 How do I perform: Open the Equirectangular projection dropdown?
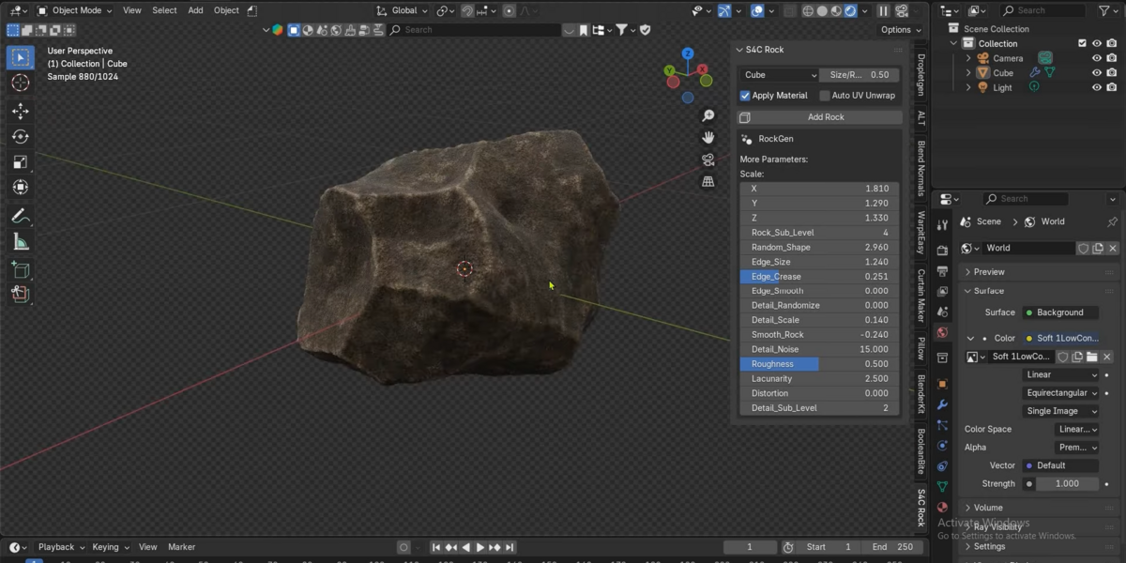1060,393
